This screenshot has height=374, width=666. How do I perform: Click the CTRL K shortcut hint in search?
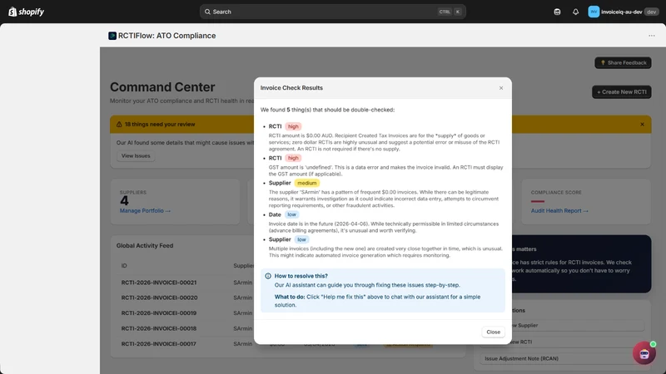(450, 12)
